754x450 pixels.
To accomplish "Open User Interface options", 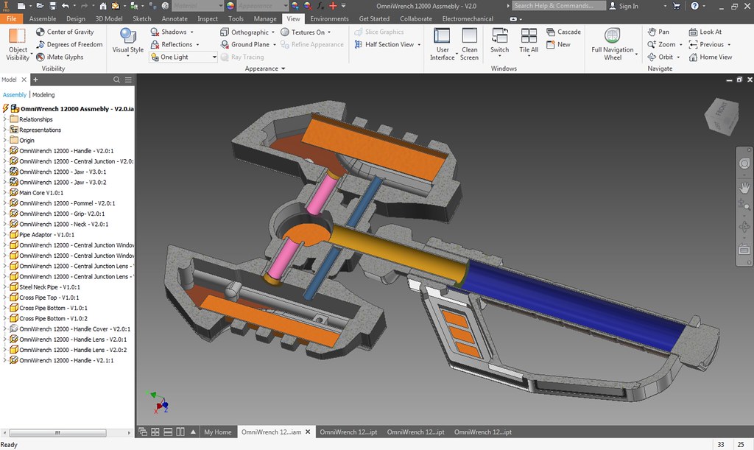I will coord(442,44).
